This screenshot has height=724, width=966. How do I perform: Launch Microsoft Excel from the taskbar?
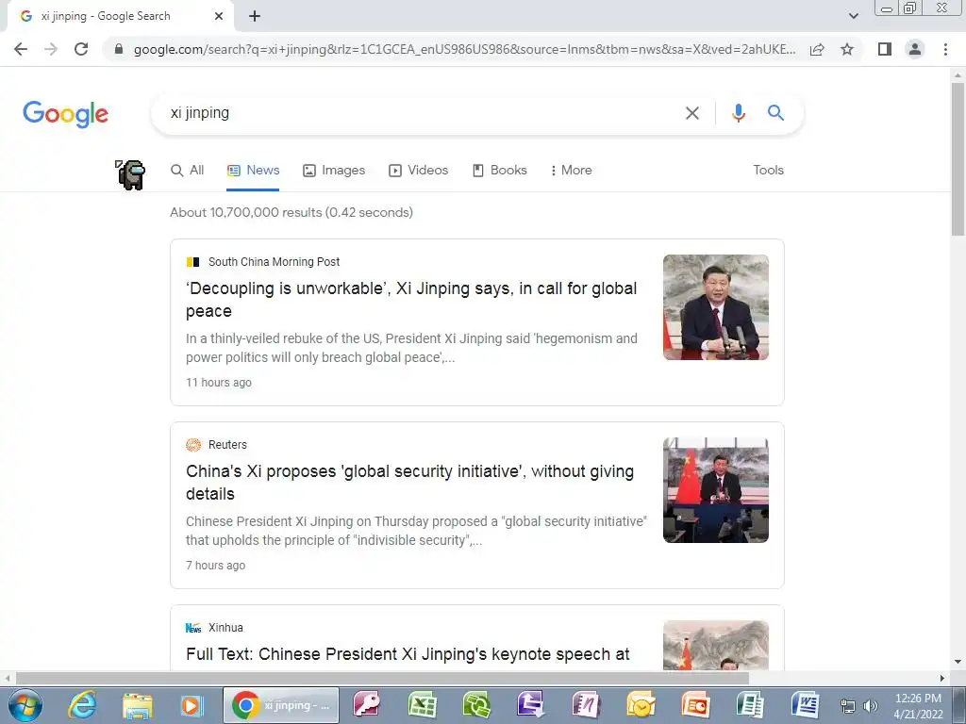422,705
